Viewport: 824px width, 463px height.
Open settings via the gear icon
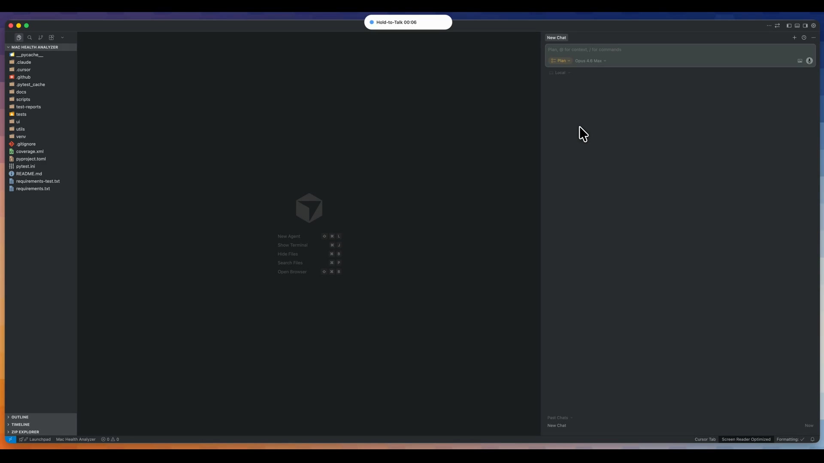click(814, 26)
